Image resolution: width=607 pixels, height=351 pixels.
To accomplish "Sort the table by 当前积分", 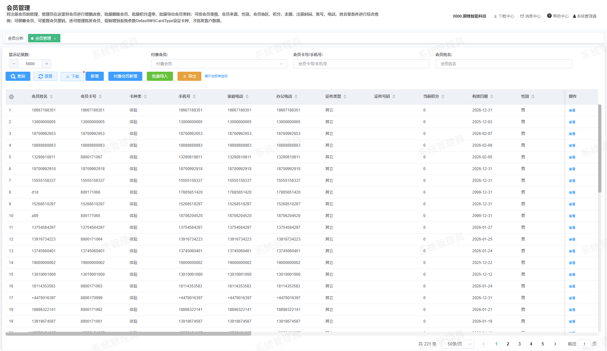I will tap(443, 96).
